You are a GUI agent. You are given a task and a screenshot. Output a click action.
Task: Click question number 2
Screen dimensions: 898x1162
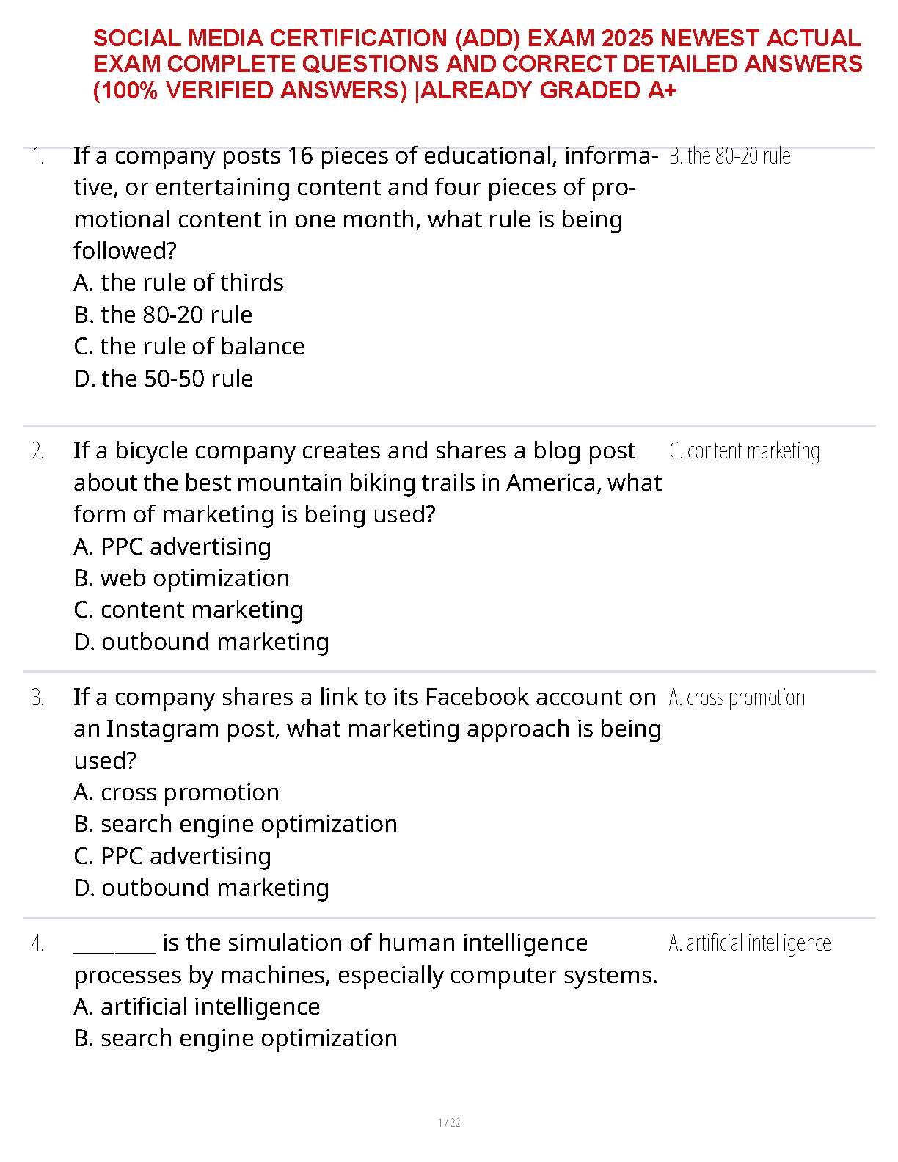tap(38, 451)
